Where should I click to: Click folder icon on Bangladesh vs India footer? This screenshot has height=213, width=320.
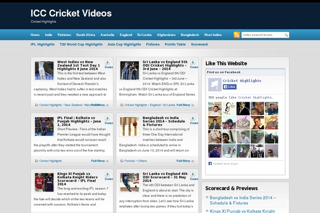(x=122, y=161)
